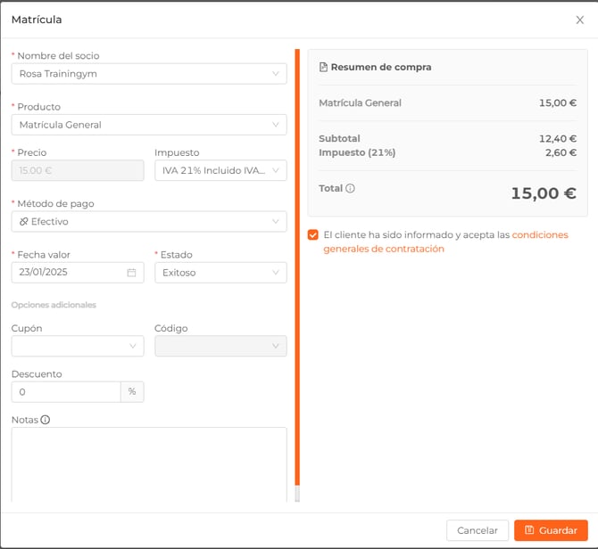Screen dimensions: 598x549
Task: Click the Resumen de compra document icon
Action: point(323,68)
